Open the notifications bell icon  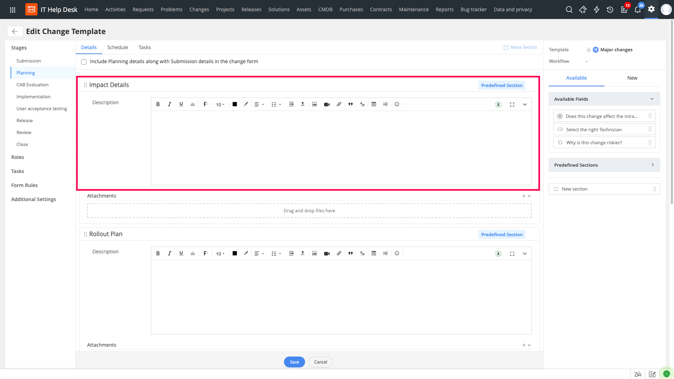(637, 9)
